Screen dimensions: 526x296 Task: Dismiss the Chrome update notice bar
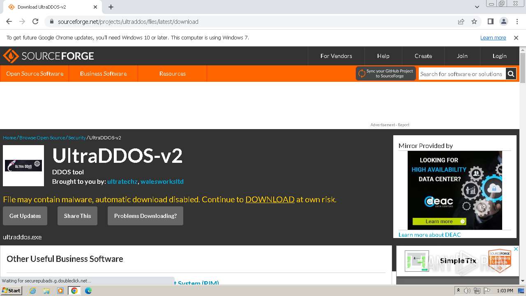click(x=516, y=37)
